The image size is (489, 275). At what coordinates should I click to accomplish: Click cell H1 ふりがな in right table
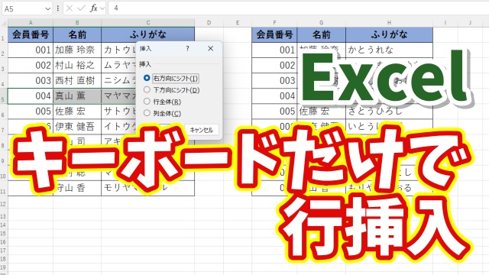pos(389,34)
